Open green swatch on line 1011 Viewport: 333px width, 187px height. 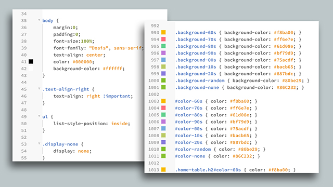[163, 156]
